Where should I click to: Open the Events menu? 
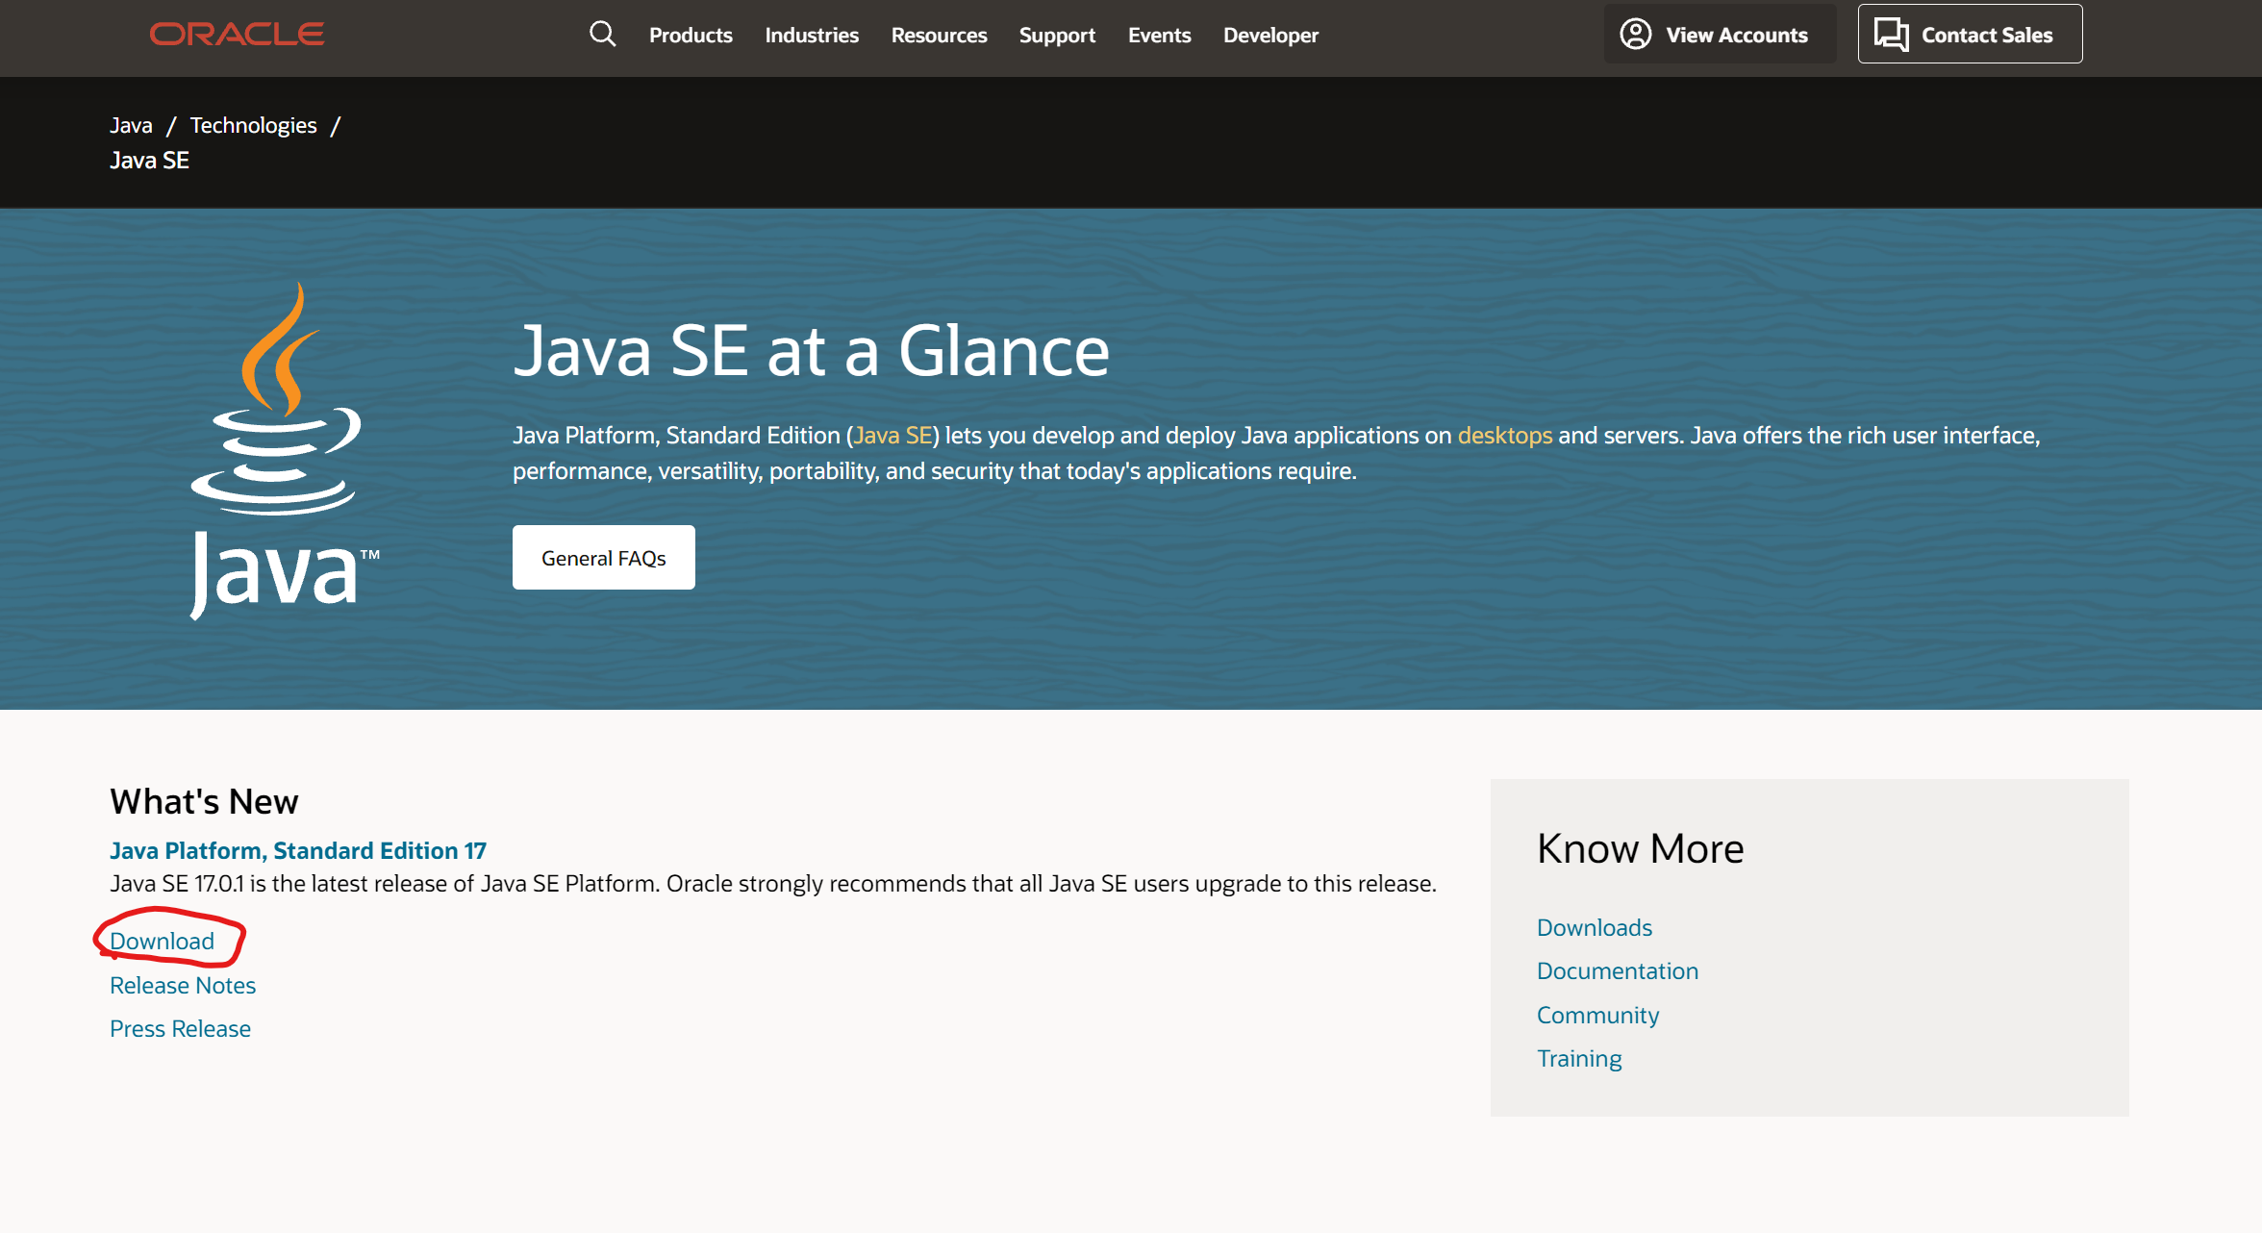[1159, 36]
